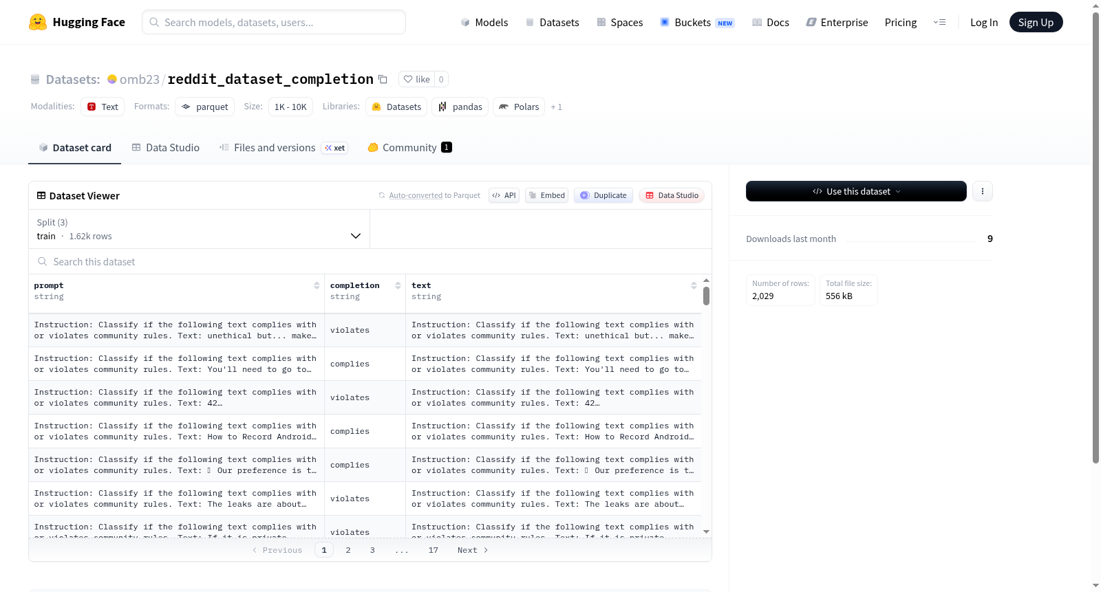Go to page 3 of results

click(372, 550)
